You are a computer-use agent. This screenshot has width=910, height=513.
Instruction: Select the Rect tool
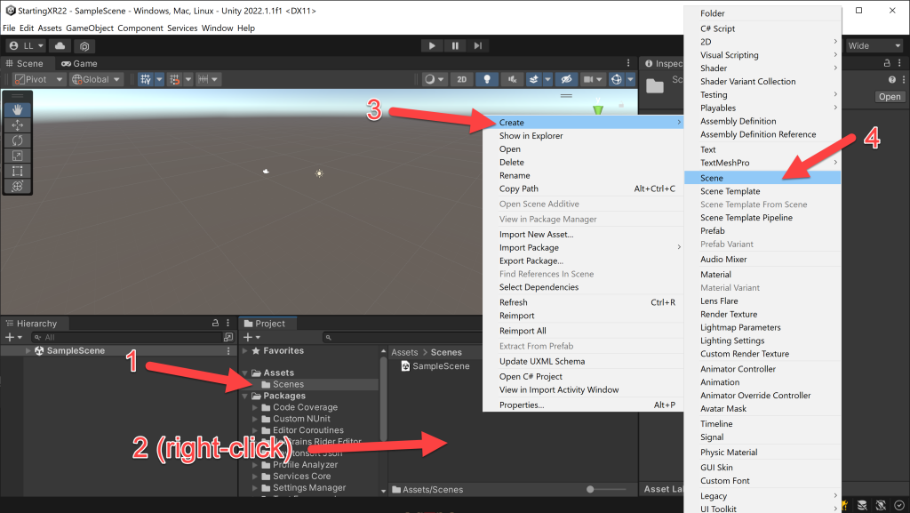click(18, 171)
